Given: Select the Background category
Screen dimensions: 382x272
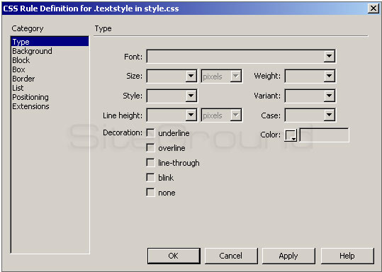Looking at the screenshot, I should pos(32,51).
